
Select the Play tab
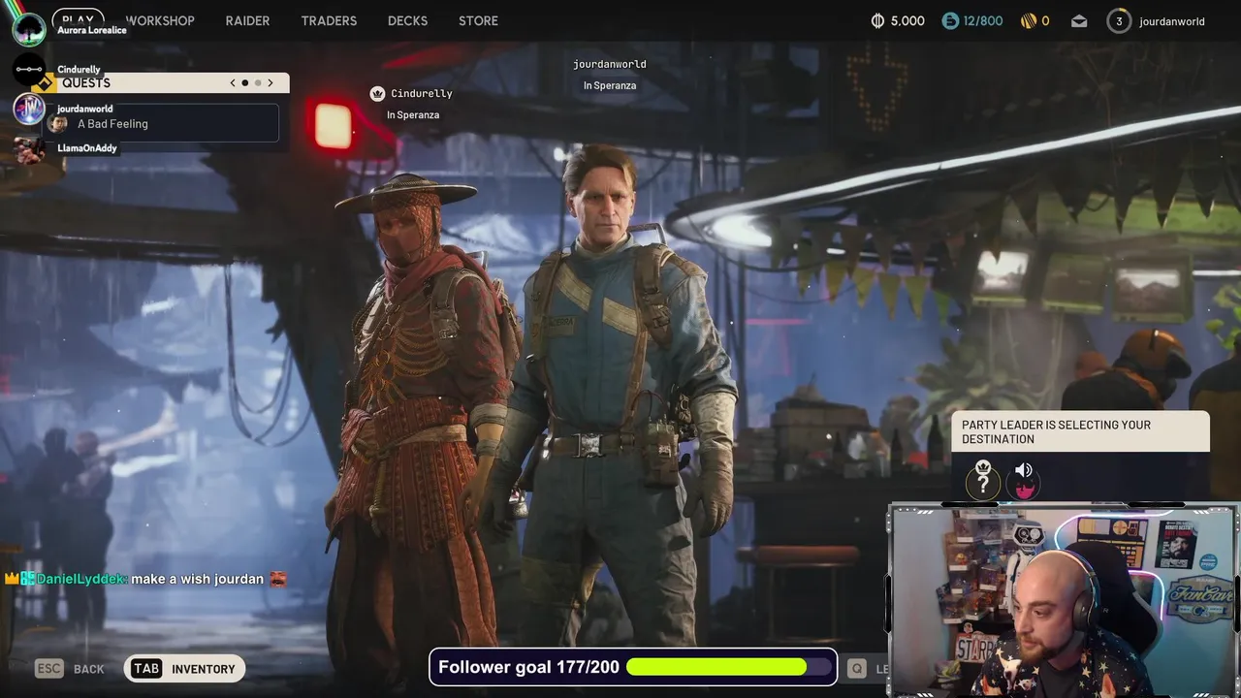78,18
